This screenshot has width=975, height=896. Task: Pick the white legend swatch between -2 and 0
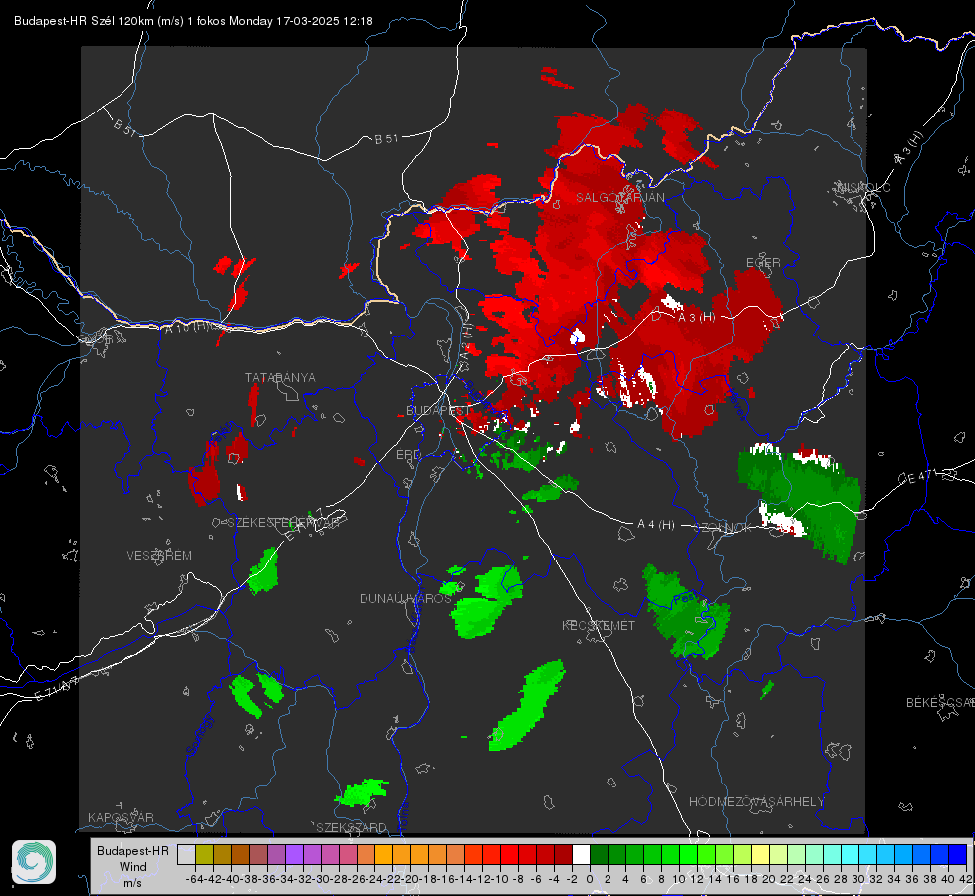[581, 855]
